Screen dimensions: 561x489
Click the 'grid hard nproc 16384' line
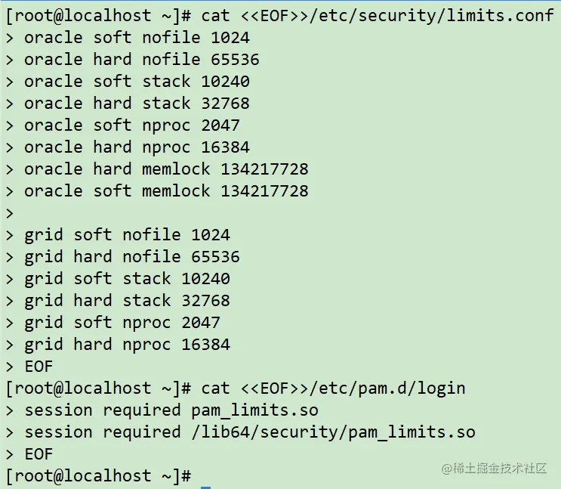[127, 345]
